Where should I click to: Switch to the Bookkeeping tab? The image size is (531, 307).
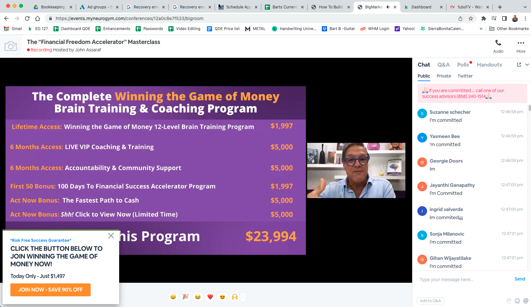point(53,7)
